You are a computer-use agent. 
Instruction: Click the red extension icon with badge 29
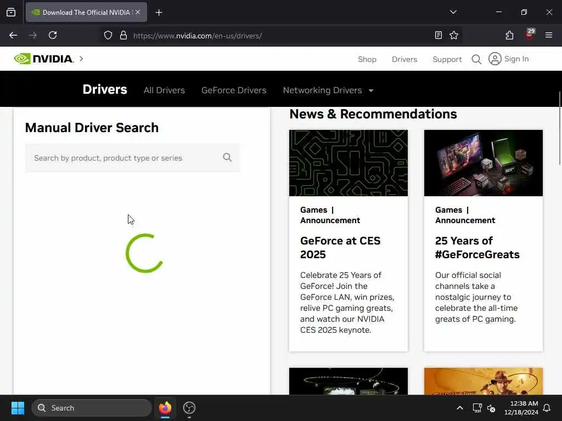[x=530, y=35]
